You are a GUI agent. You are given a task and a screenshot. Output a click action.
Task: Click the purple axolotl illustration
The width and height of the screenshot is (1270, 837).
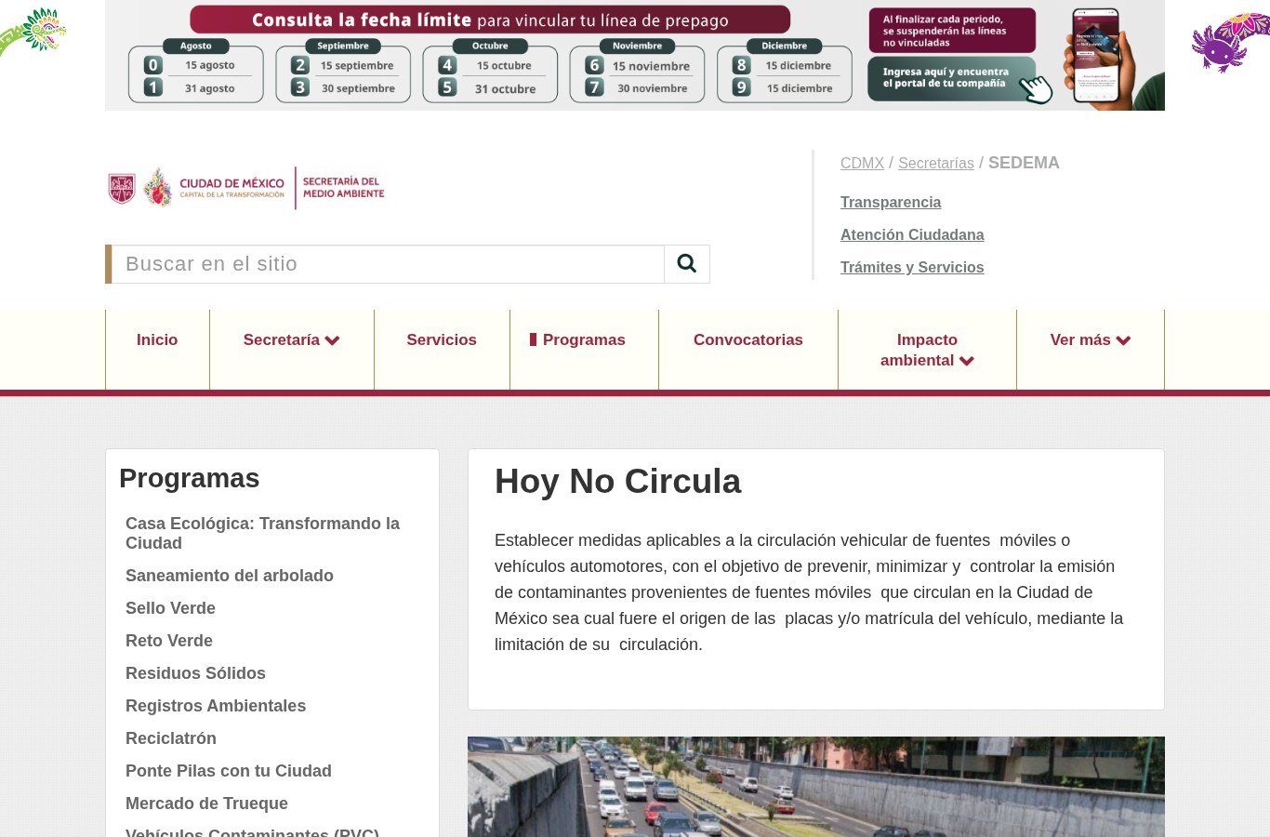pyautogui.click(x=1230, y=42)
